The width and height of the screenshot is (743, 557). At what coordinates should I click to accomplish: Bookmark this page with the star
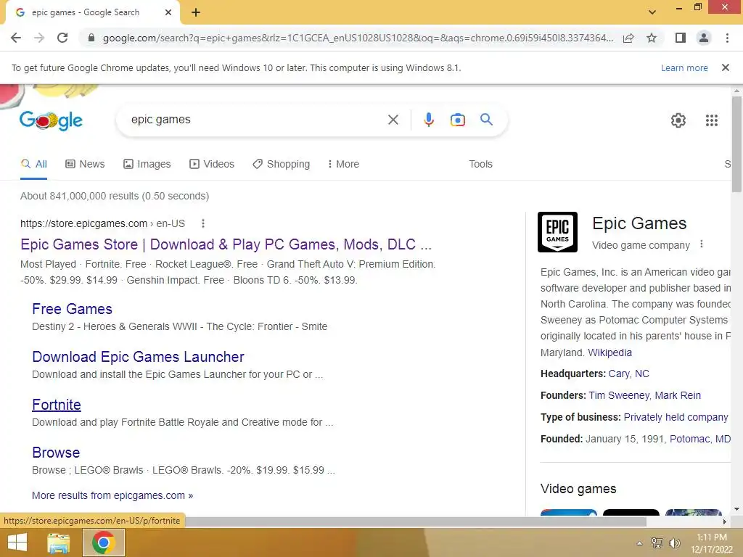click(652, 38)
